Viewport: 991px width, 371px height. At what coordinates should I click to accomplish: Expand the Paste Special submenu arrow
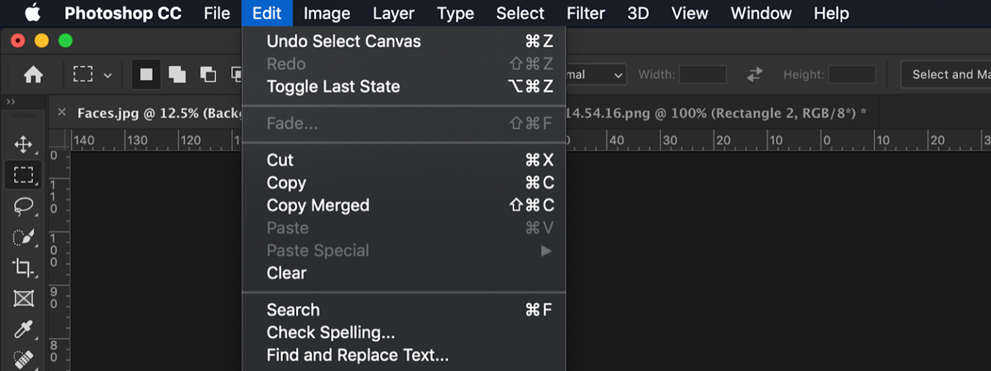point(546,251)
